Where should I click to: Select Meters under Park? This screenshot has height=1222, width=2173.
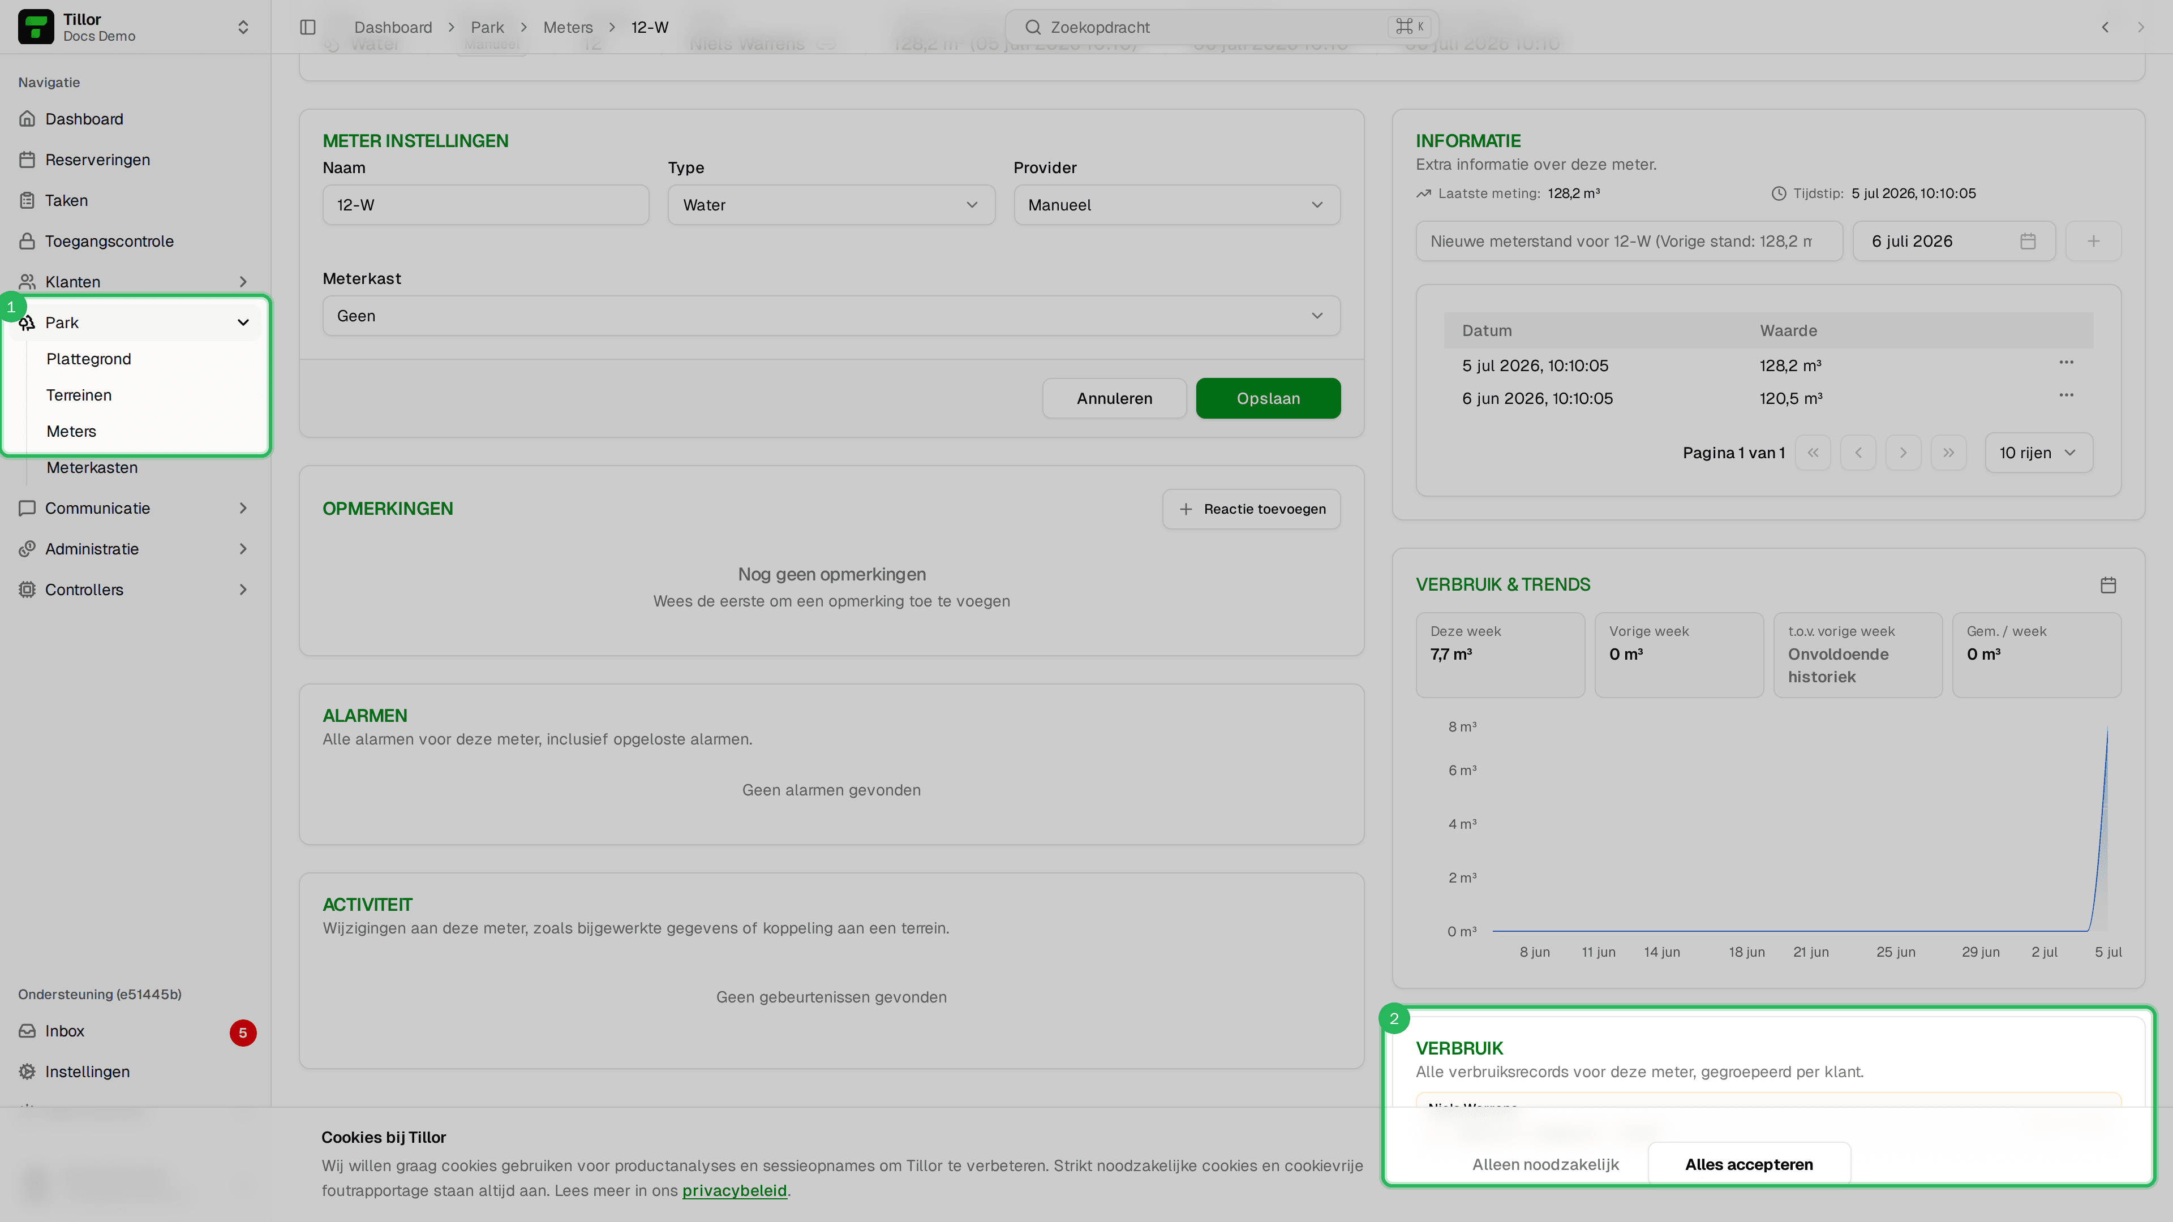[x=72, y=431]
